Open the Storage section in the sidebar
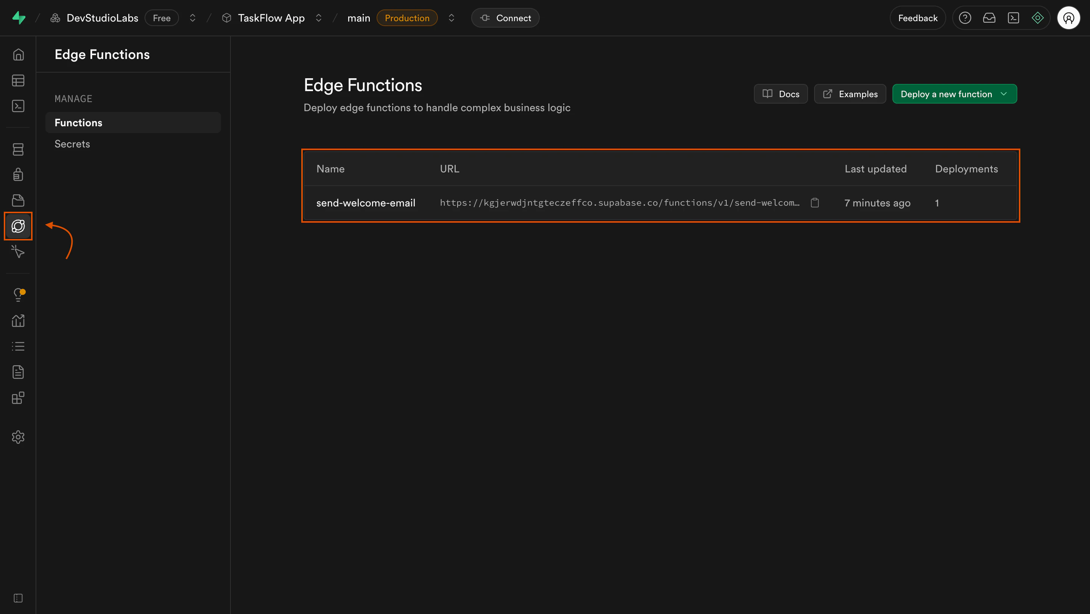Viewport: 1090px width, 614px height. point(18,200)
